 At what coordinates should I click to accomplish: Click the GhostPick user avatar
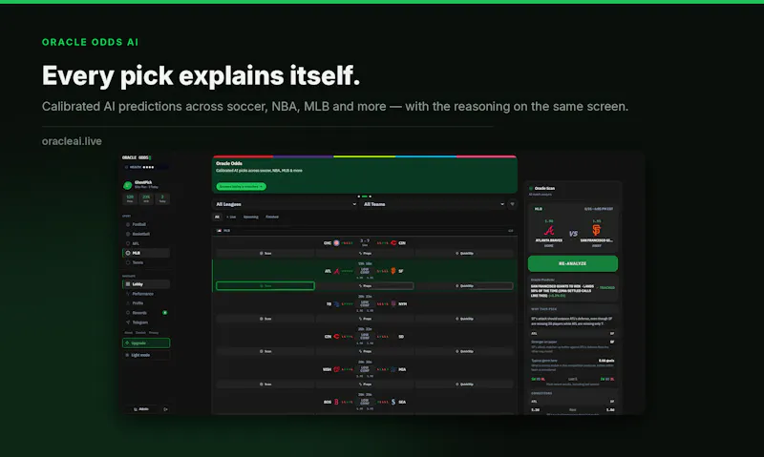pos(127,185)
